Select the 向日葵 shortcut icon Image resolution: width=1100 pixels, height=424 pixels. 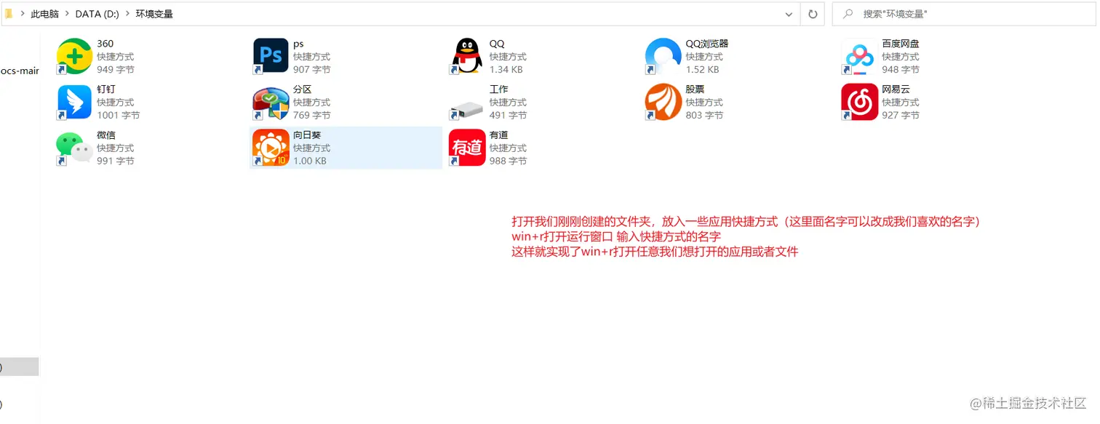[271, 148]
